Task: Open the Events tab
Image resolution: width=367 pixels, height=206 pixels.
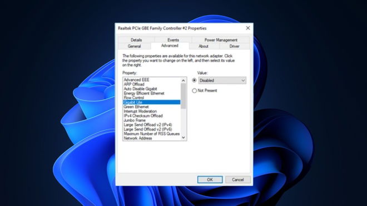Action: [x=173, y=40]
